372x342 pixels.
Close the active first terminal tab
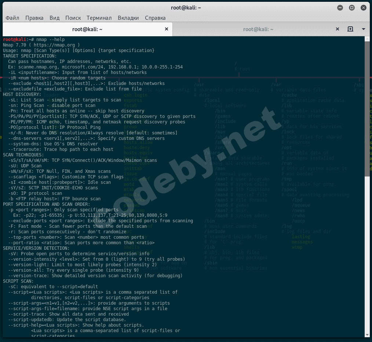(x=167, y=29)
